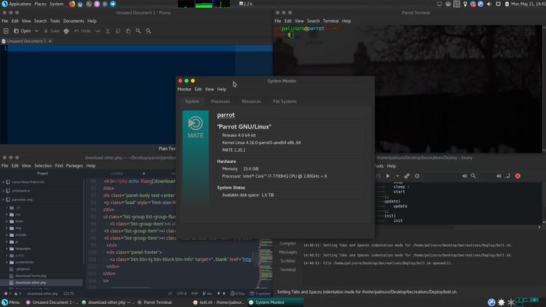Click the Menu button in bottom panel
Viewport: 546px width, 307px height.
click(11, 302)
